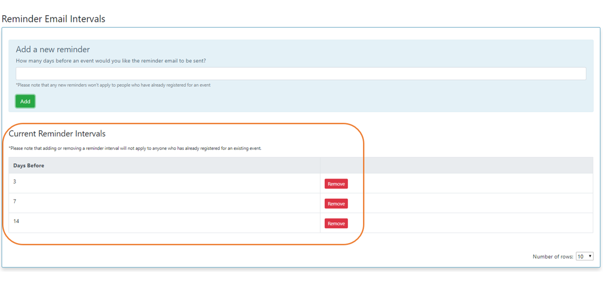Remove the 14 days reminder interval
Screen dimensions: 603x286
[x=336, y=223]
